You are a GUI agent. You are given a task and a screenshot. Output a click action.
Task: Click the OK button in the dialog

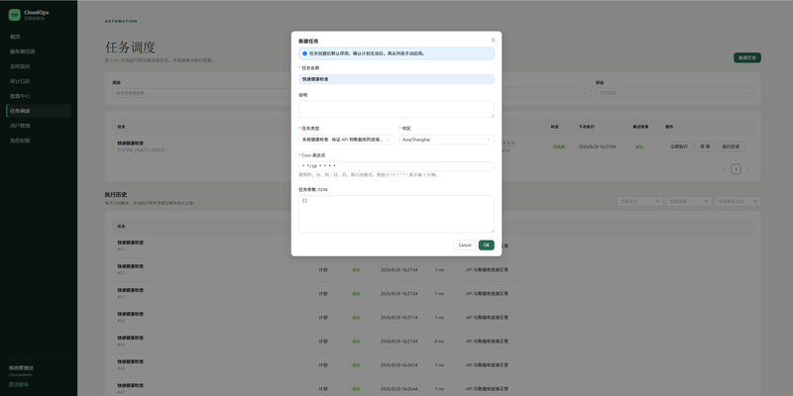(486, 245)
